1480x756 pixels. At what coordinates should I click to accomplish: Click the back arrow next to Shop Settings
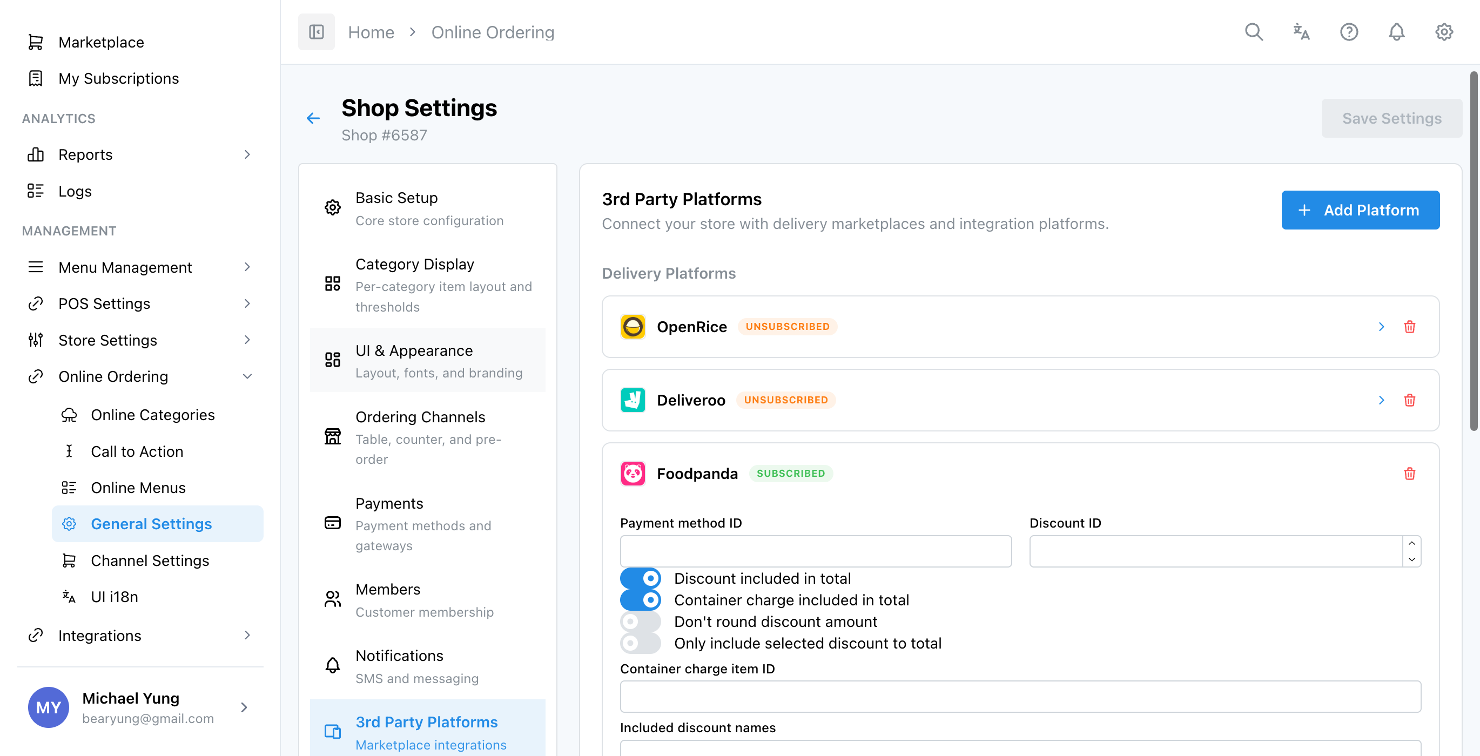pyautogui.click(x=313, y=118)
